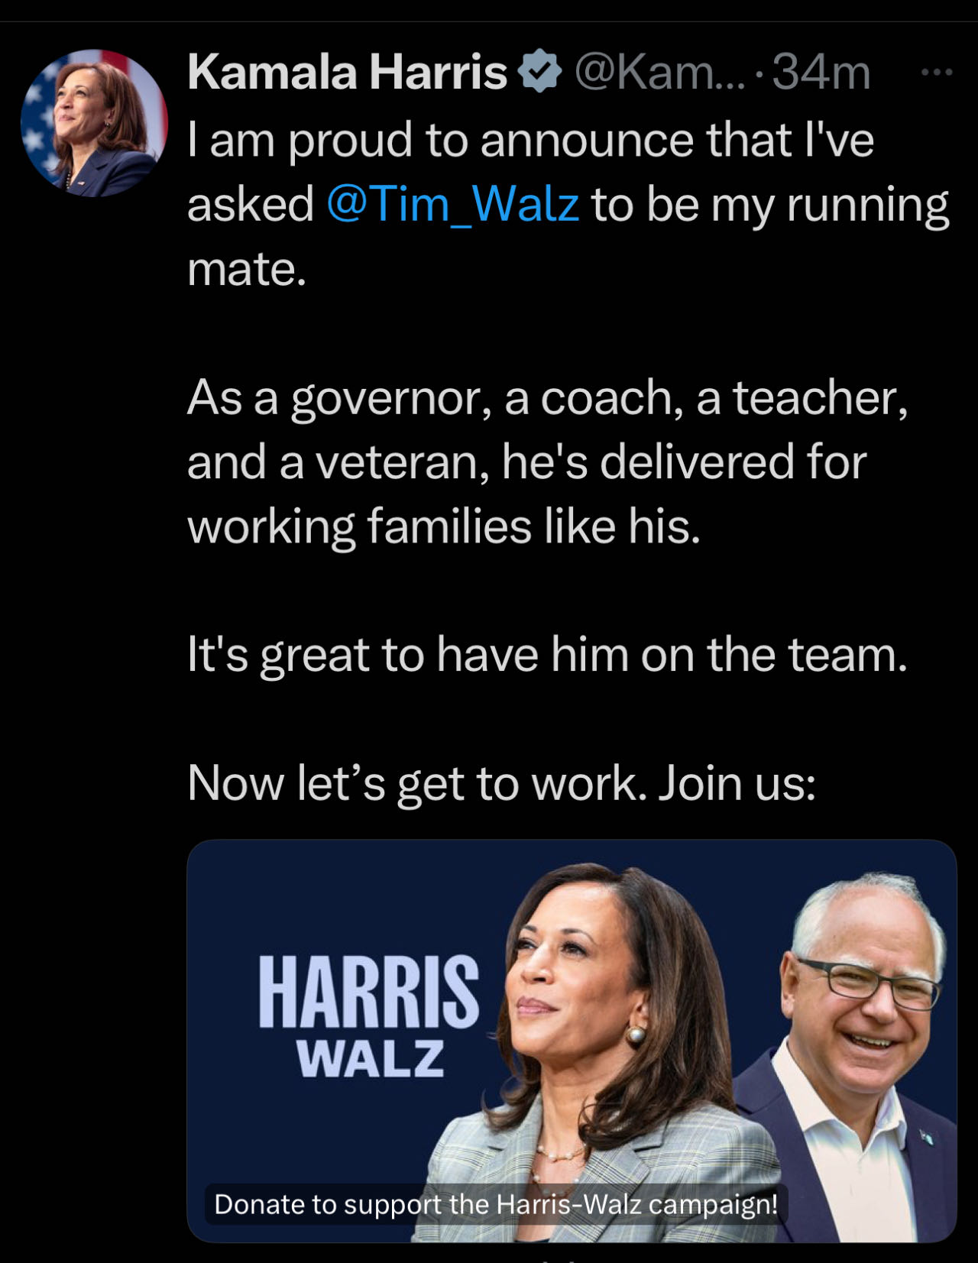The height and width of the screenshot is (1263, 978).
Task: Open the @Tim_Walz mention link
Action: pyautogui.click(x=452, y=204)
